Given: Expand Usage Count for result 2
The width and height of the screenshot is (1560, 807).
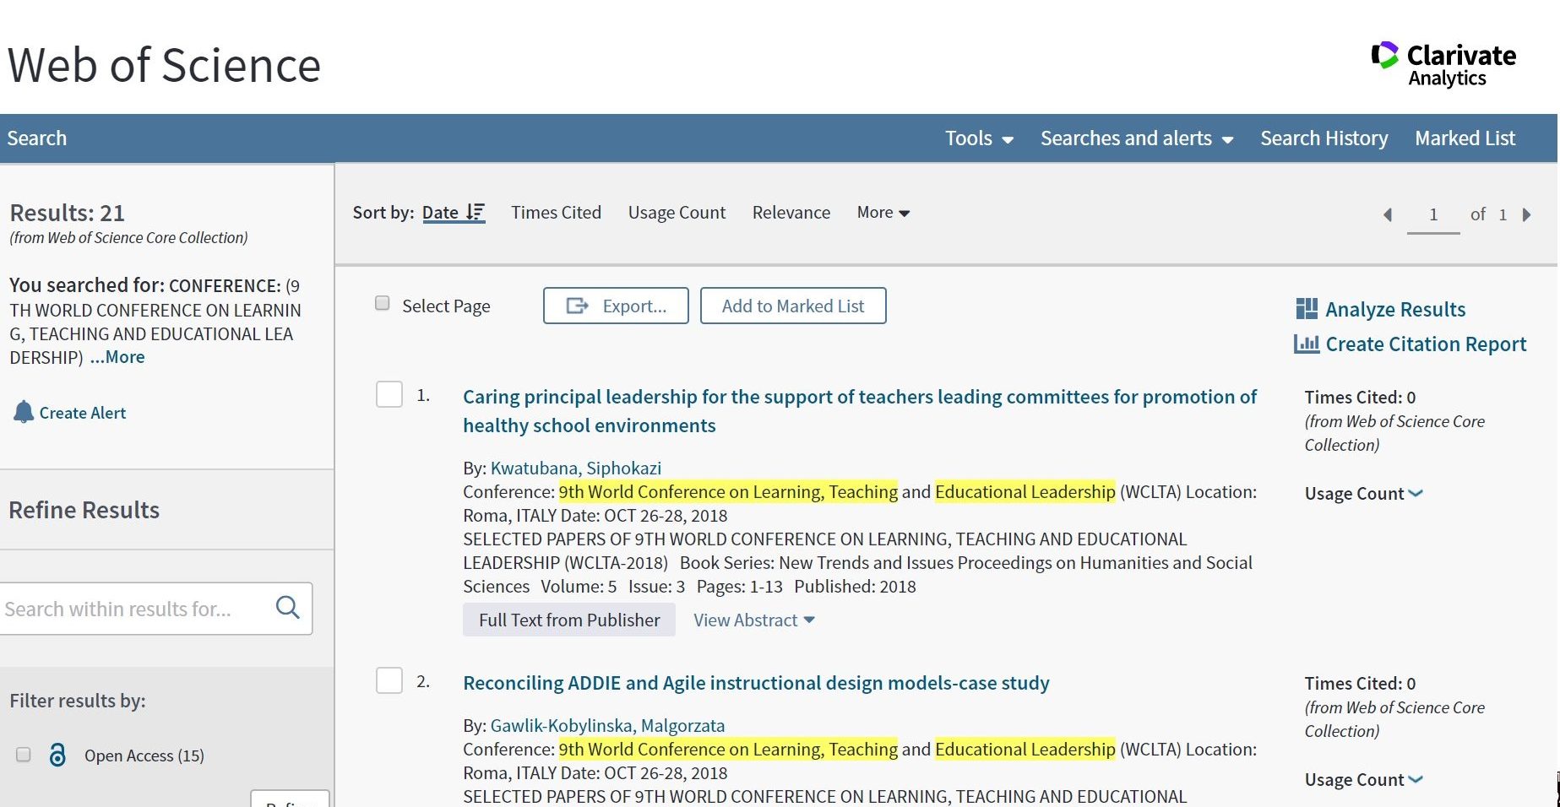Looking at the screenshot, I should [x=1363, y=780].
